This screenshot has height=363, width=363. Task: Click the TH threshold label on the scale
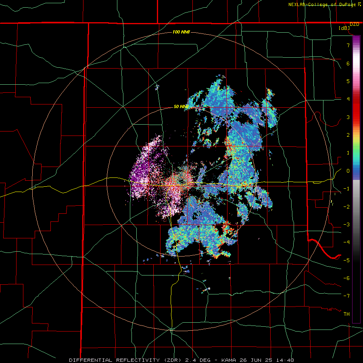click(346, 314)
